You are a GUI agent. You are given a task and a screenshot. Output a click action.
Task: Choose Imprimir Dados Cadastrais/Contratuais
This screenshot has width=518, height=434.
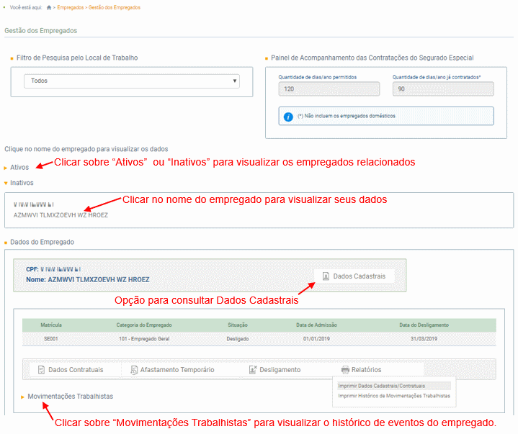click(394, 386)
